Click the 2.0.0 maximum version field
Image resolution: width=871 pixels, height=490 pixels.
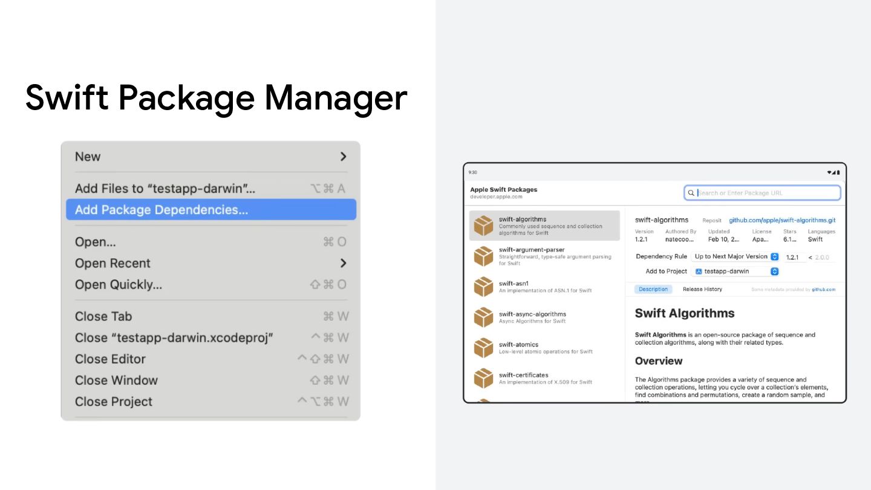point(823,257)
